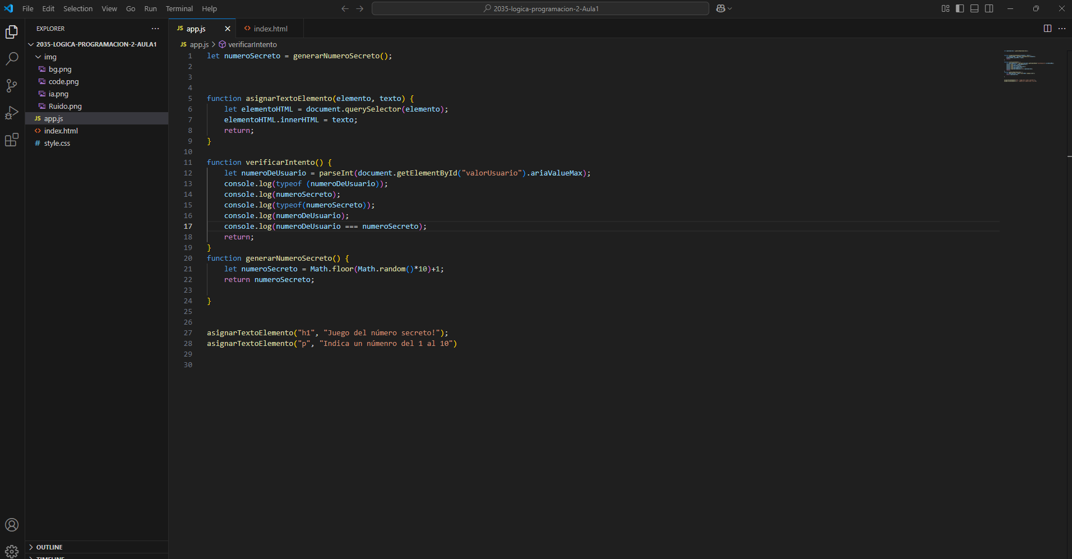Image resolution: width=1072 pixels, height=559 pixels.
Task: Open index.html in the file tree
Action: tap(96, 131)
